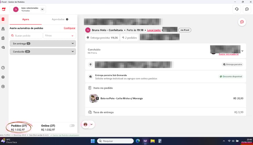The width and height of the screenshot is (253, 145).
Task: Expand the Em entrega section
Action: click(43, 44)
